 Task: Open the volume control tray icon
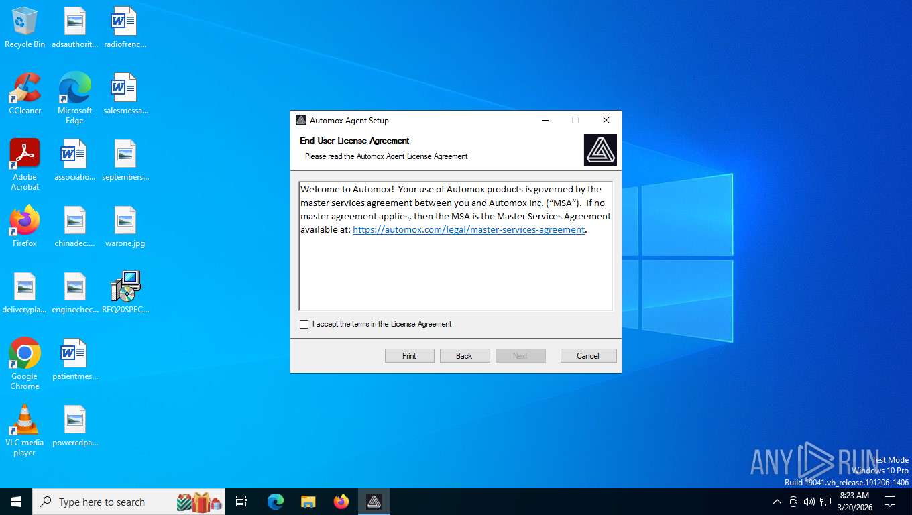(809, 502)
